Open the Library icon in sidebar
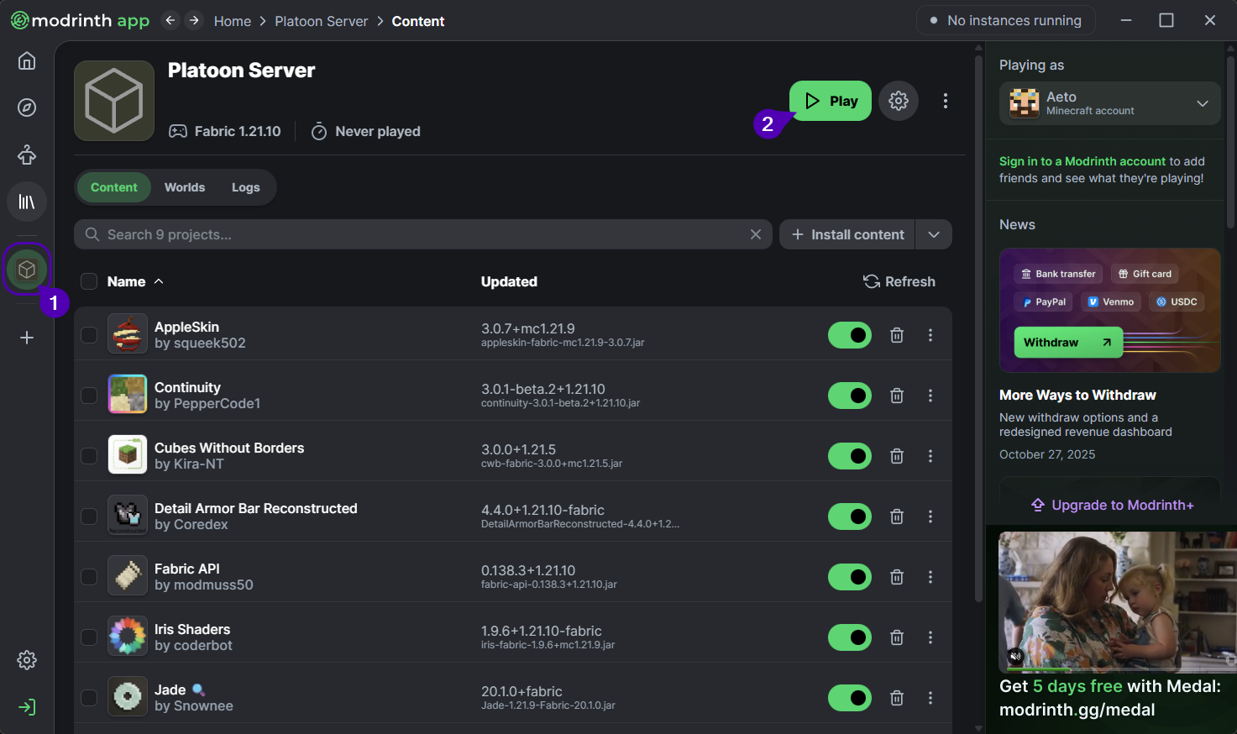Image resolution: width=1237 pixels, height=734 pixels. coord(27,202)
